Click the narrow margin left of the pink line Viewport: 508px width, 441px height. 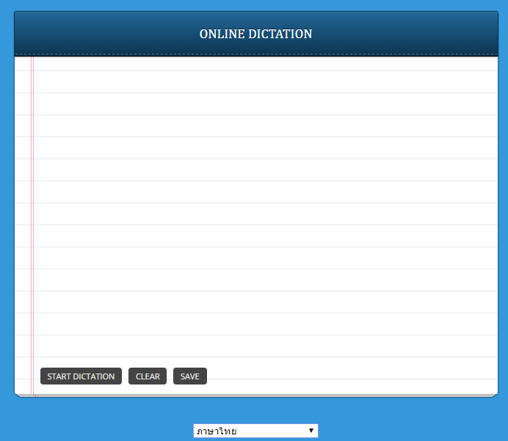[23, 220]
